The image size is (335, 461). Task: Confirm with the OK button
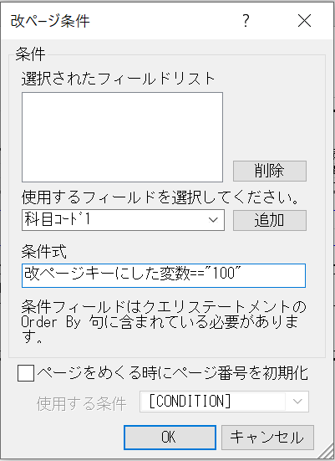pos(170,438)
